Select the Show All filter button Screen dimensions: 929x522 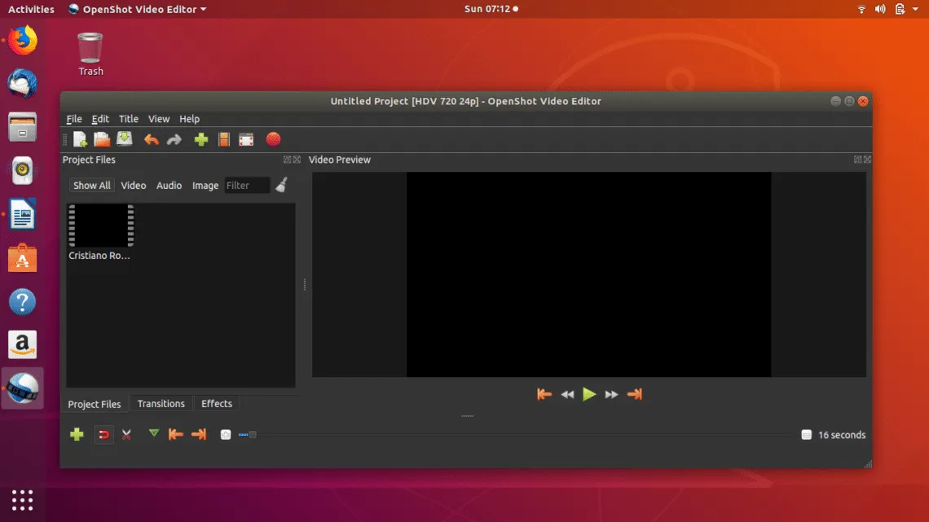pos(91,186)
